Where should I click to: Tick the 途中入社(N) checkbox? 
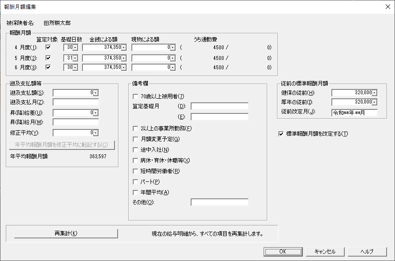pos(135,150)
